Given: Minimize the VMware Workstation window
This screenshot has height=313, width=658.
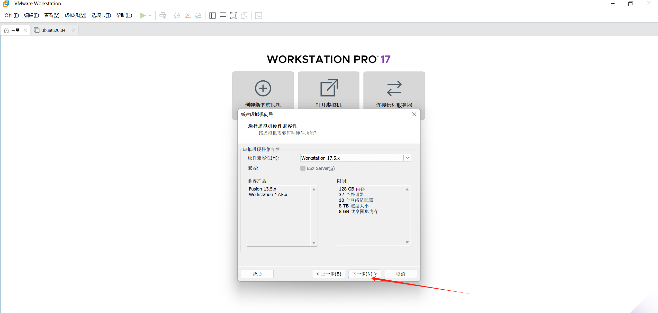Looking at the screenshot, I should tap(613, 4).
